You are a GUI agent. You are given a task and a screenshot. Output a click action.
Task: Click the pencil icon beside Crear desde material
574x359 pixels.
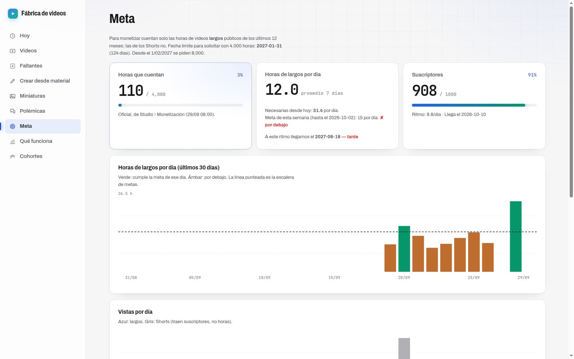tap(13, 81)
